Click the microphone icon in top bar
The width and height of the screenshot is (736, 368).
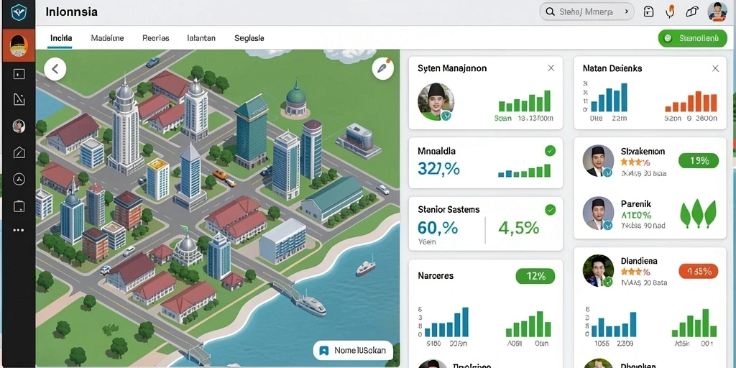pos(670,11)
